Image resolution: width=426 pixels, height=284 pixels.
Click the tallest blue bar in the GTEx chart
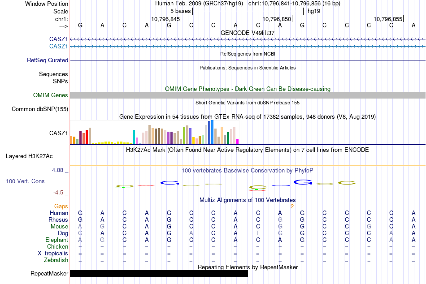coord(212,132)
